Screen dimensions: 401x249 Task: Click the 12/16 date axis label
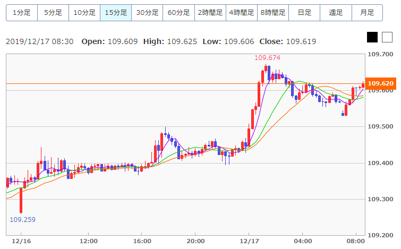point(21,241)
